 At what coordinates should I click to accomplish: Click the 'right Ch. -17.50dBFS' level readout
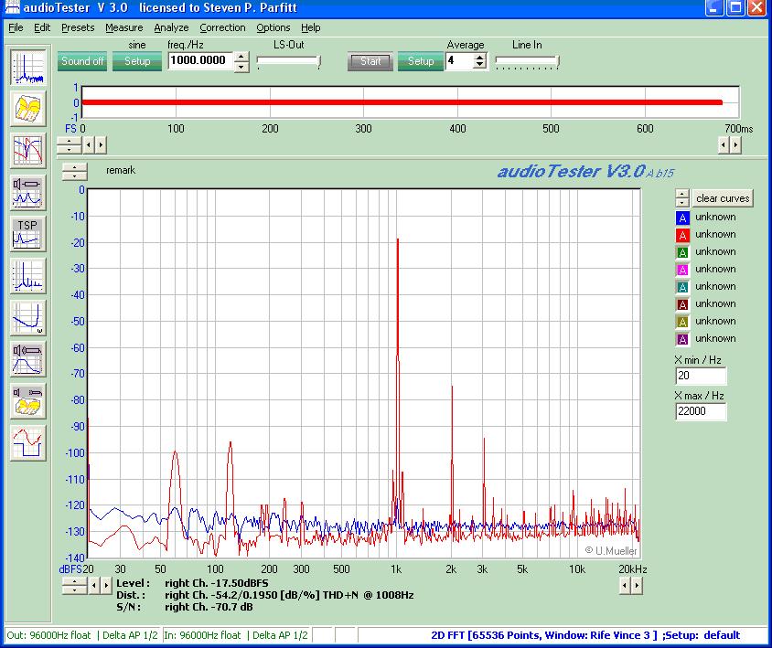point(217,583)
